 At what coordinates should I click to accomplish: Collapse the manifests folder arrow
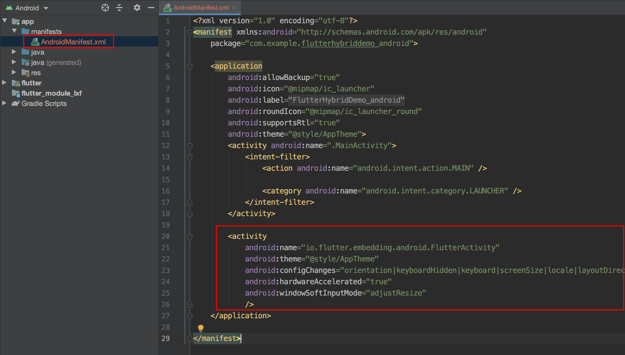point(15,31)
